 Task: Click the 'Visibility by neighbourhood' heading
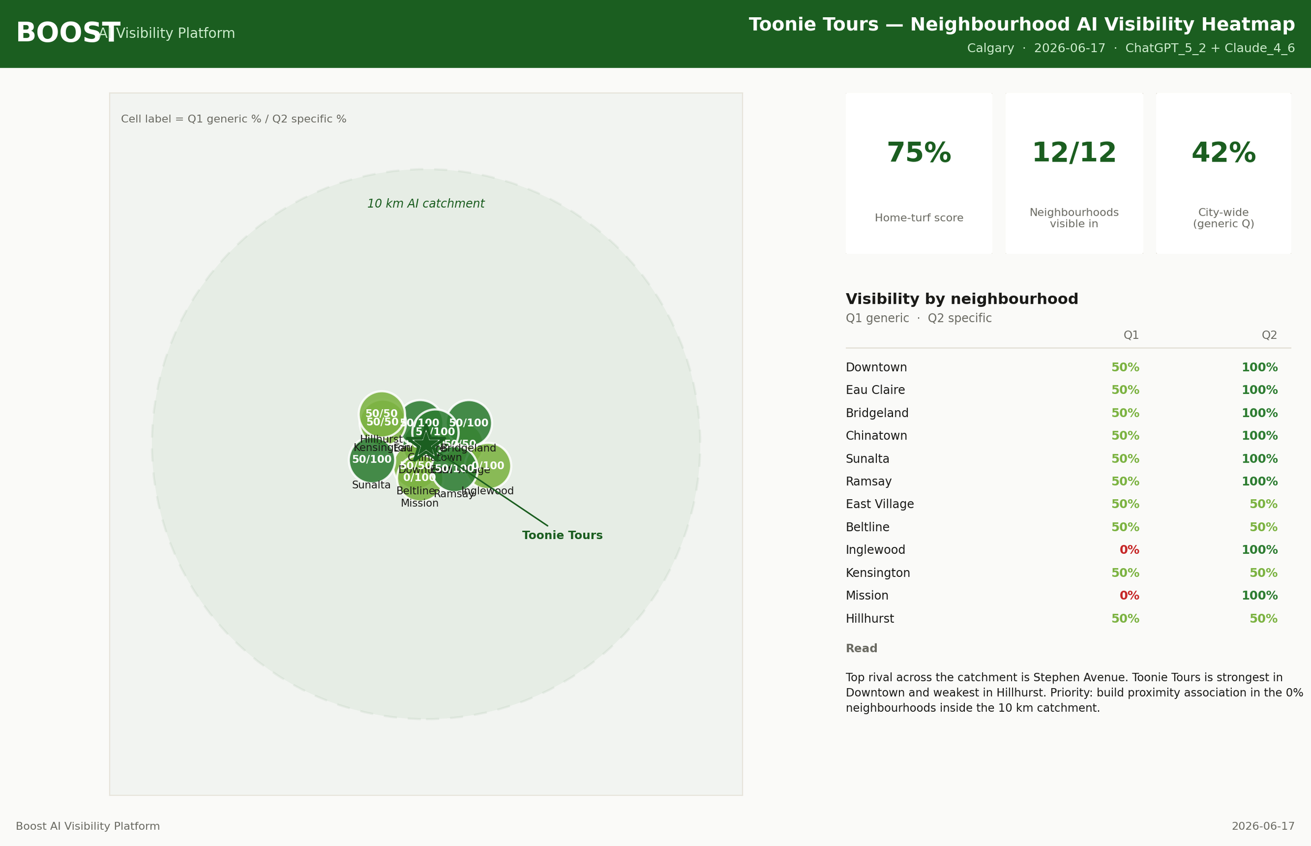962,299
